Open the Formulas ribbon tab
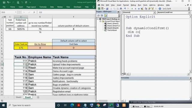The height and width of the screenshot is (108, 192). [x=43, y=7]
